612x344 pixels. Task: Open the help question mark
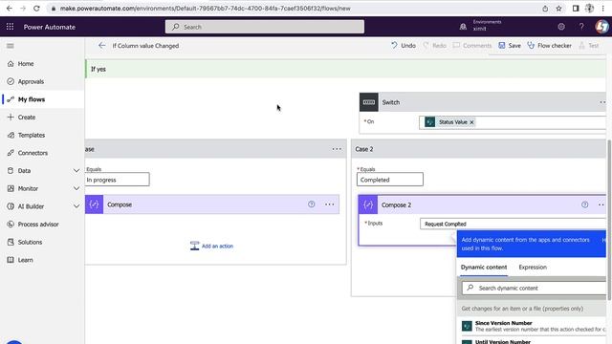[581, 27]
